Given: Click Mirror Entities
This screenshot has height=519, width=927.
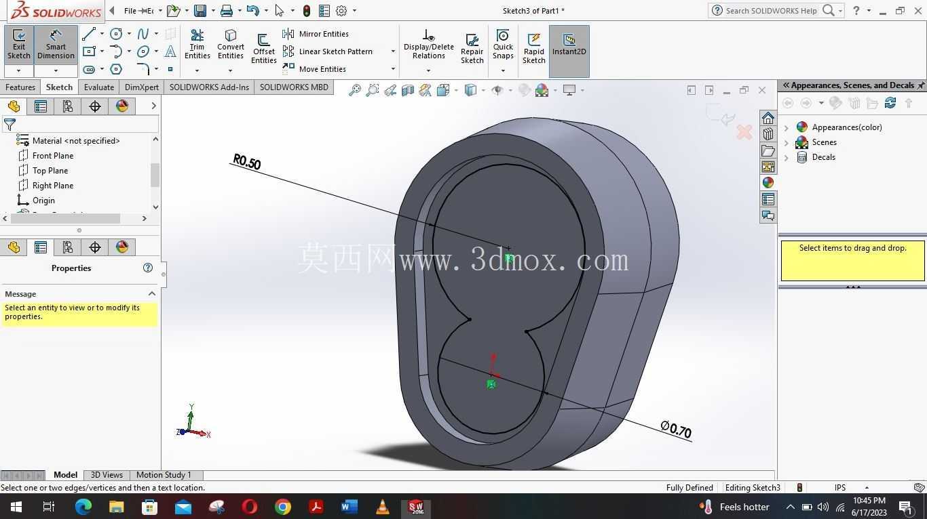Looking at the screenshot, I should click(316, 34).
